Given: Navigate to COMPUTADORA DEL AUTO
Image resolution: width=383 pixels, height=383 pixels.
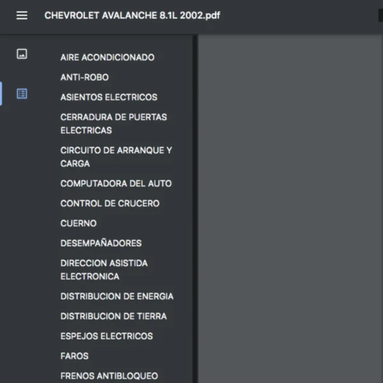Looking at the screenshot, I should (x=116, y=183).
